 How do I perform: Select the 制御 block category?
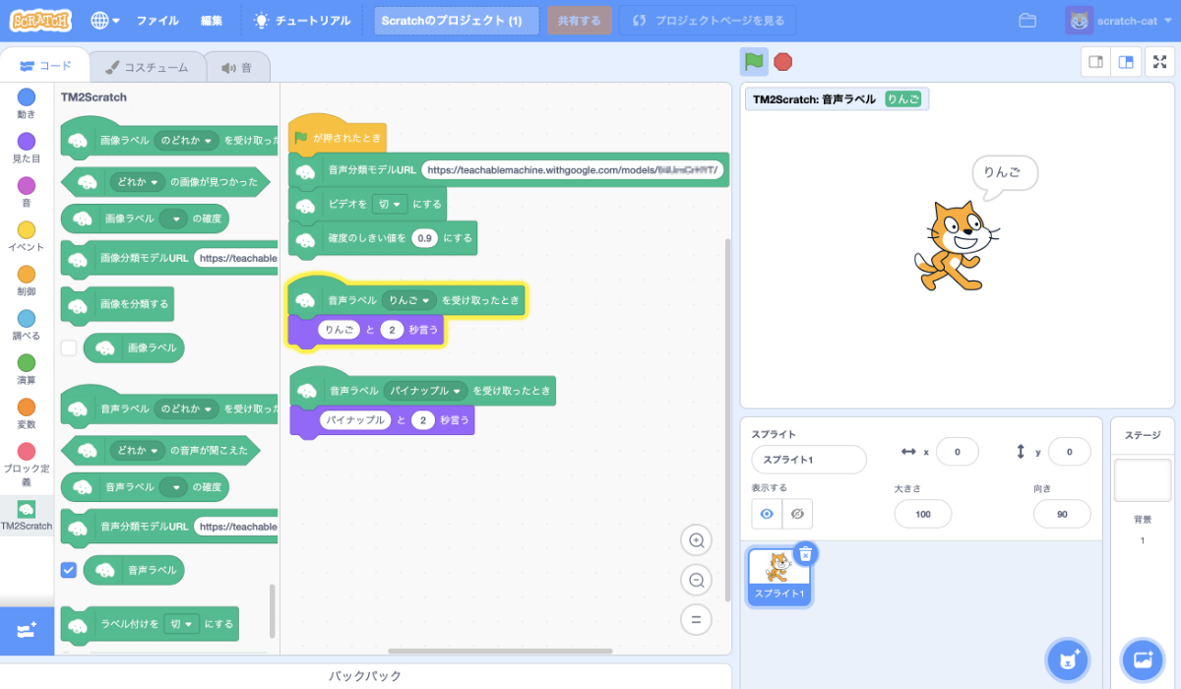(27, 281)
